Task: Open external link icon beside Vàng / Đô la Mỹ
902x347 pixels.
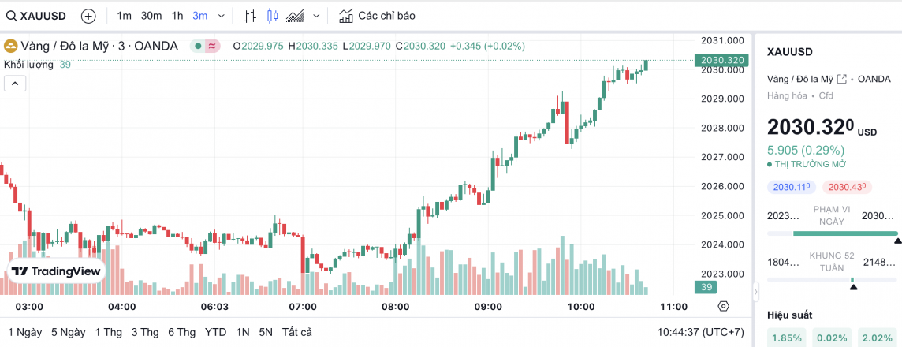Action: (841, 79)
